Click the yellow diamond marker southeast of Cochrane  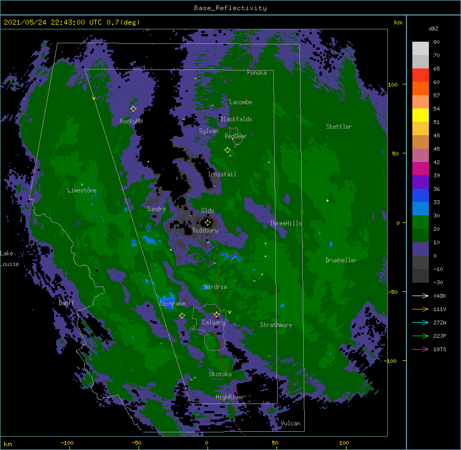point(182,316)
